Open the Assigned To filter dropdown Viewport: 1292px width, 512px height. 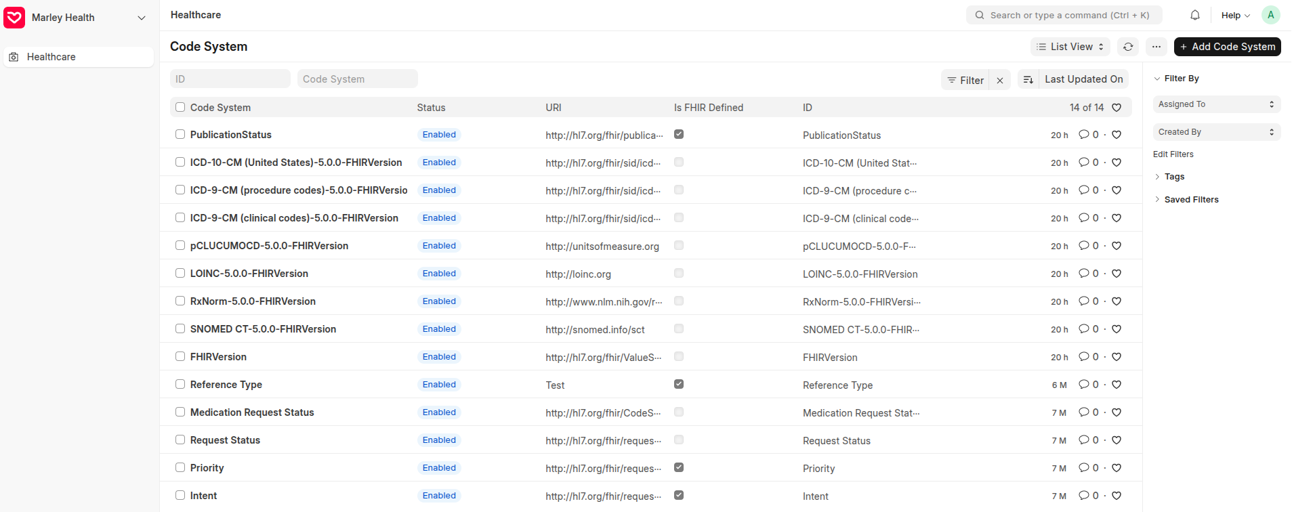[1217, 104]
